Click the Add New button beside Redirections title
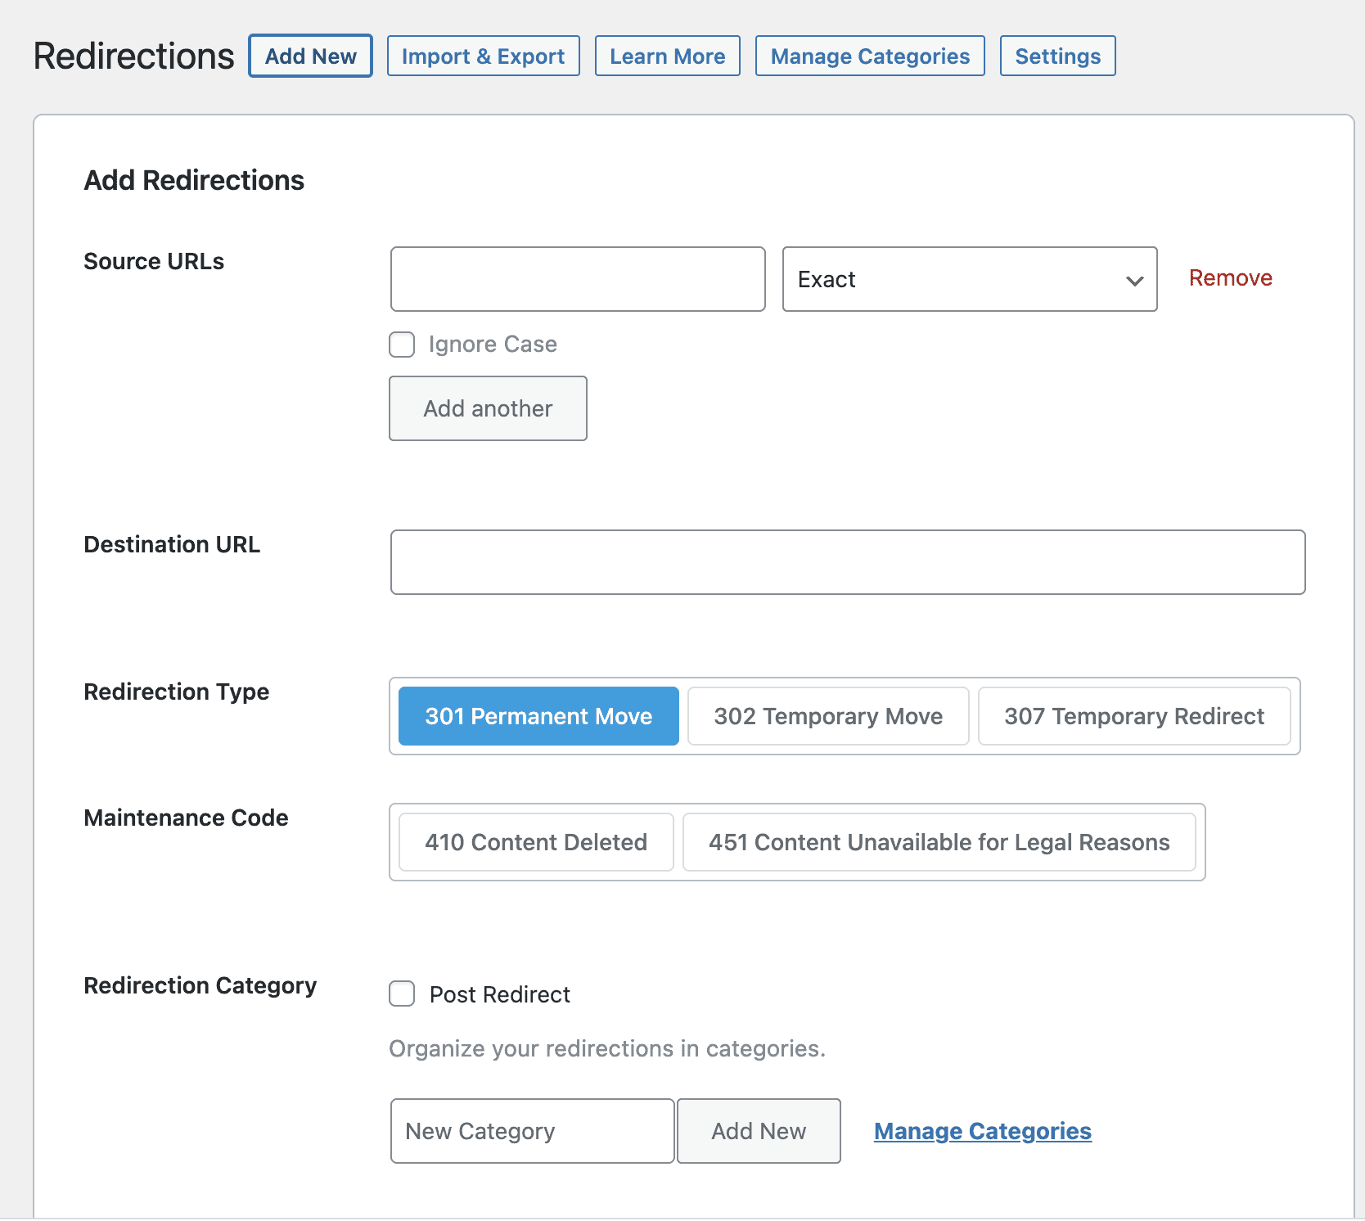1365x1221 pixels. tap(310, 56)
